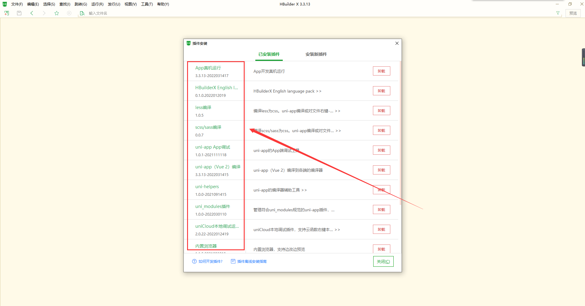585x306 pixels.
Task: Uninstall the uni-app (Vue 2) 编译 plugin
Action: coord(381,170)
